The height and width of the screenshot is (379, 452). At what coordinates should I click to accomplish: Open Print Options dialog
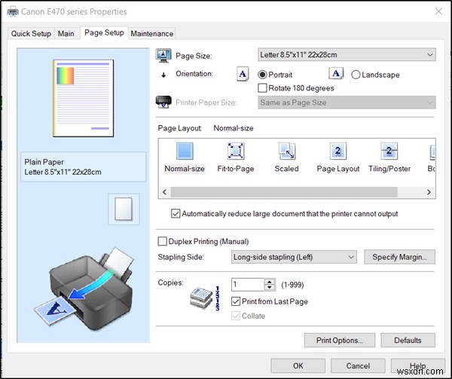[x=340, y=341]
